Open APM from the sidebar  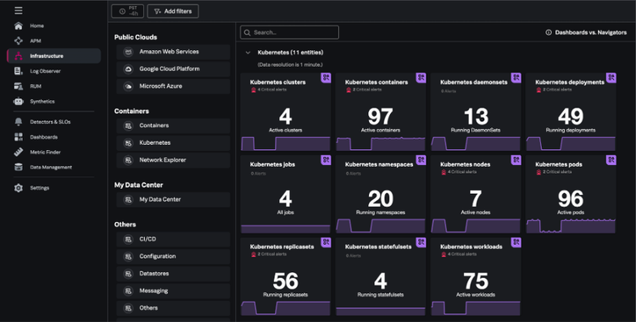36,41
